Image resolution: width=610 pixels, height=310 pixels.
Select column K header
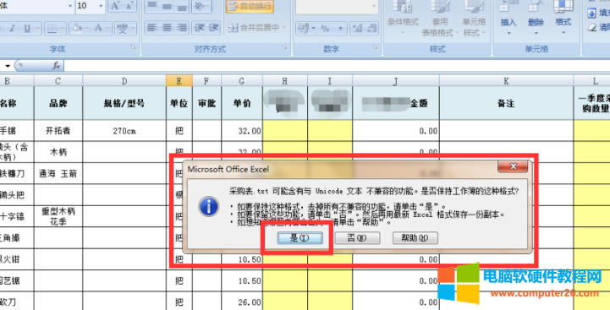pyautogui.click(x=506, y=81)
